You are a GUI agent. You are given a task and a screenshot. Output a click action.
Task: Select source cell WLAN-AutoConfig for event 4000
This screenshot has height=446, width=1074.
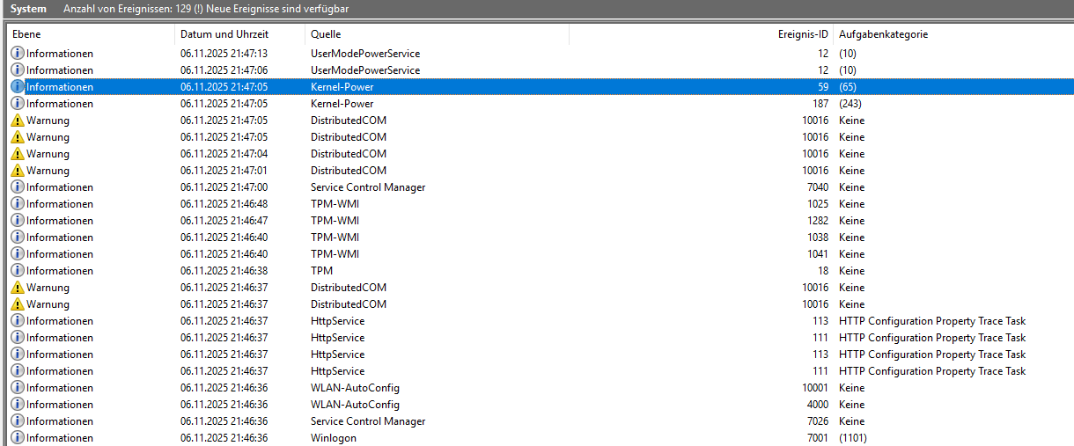(355, 405)
